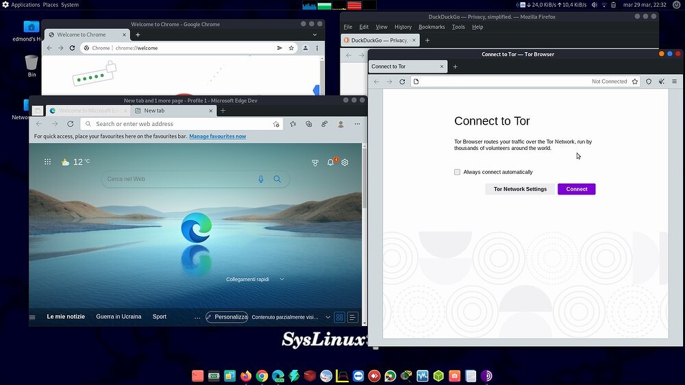Click the Edge profile avatar icon
The height and width of the screenshot is (385, 685).
tap(340, 124)
